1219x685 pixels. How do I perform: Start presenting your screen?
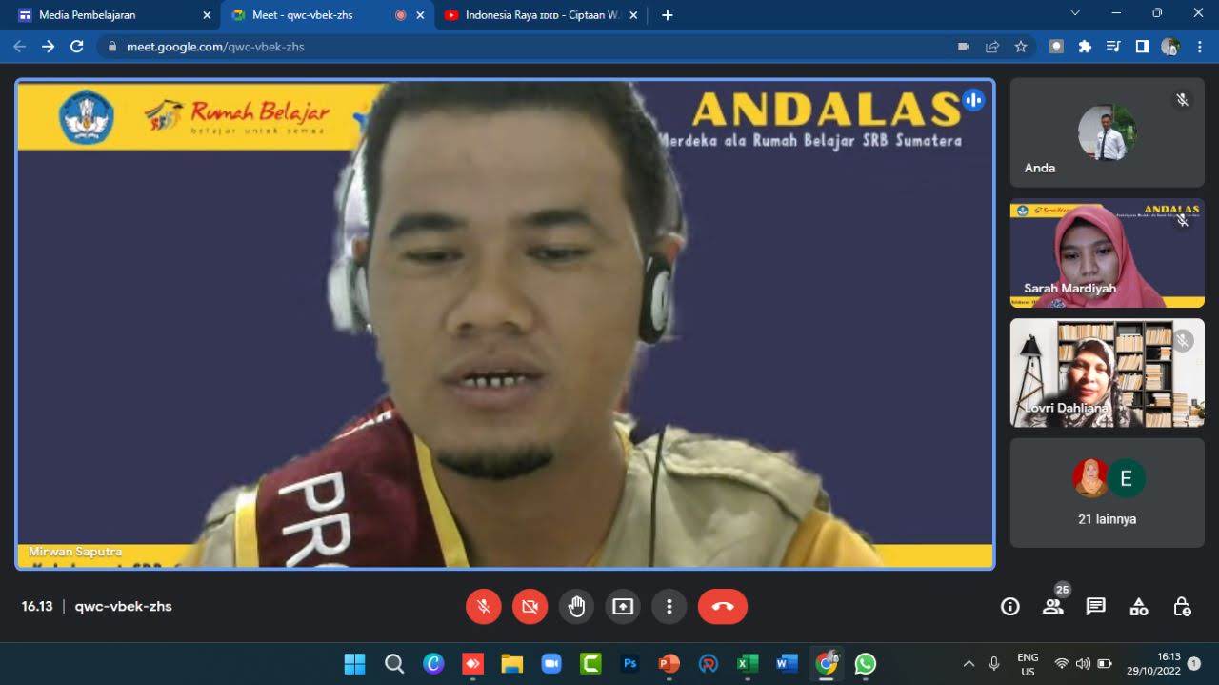pyautogui.click(x=623, y=606)
